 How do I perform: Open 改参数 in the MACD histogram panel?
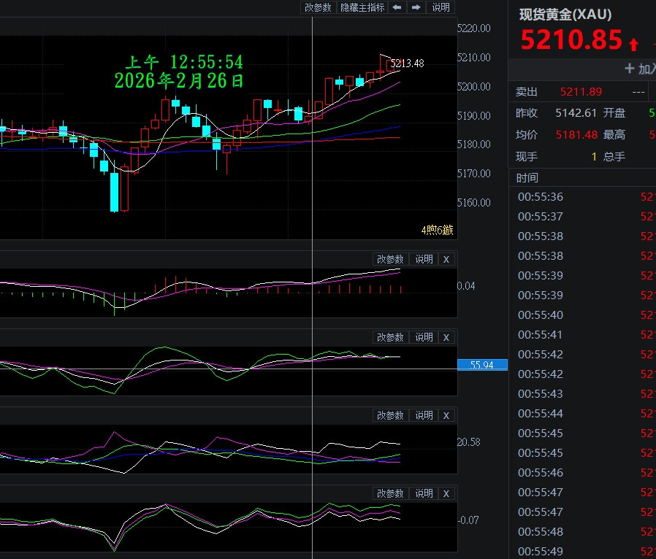(390, 259)
